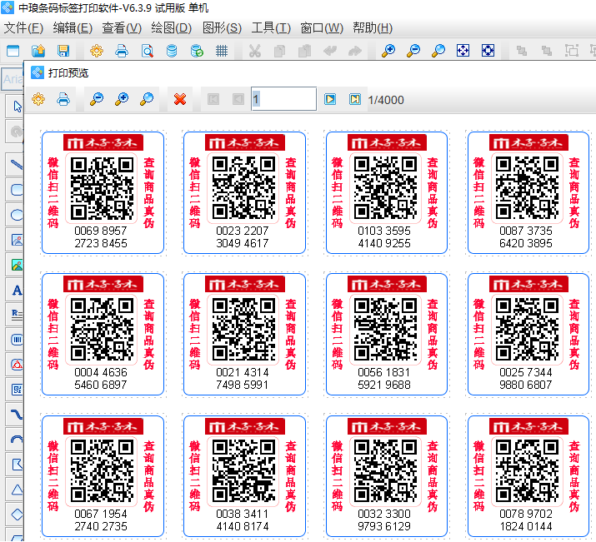Open page settings gear in the 打印预览 toolbar
This screenshot has width=596, height=542.
38,100
